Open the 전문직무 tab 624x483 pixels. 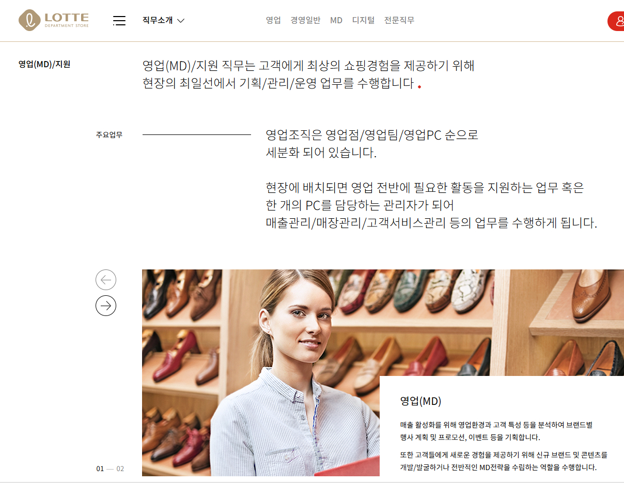pos(399,20)
